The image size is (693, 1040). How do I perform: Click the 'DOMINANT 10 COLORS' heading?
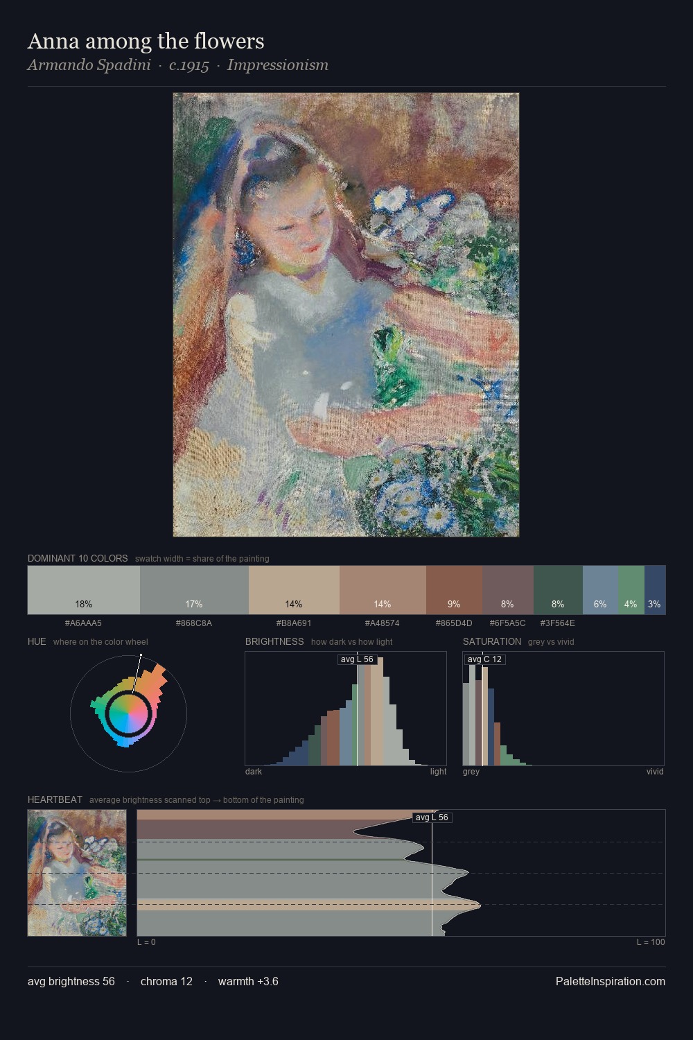coord(78,558)
